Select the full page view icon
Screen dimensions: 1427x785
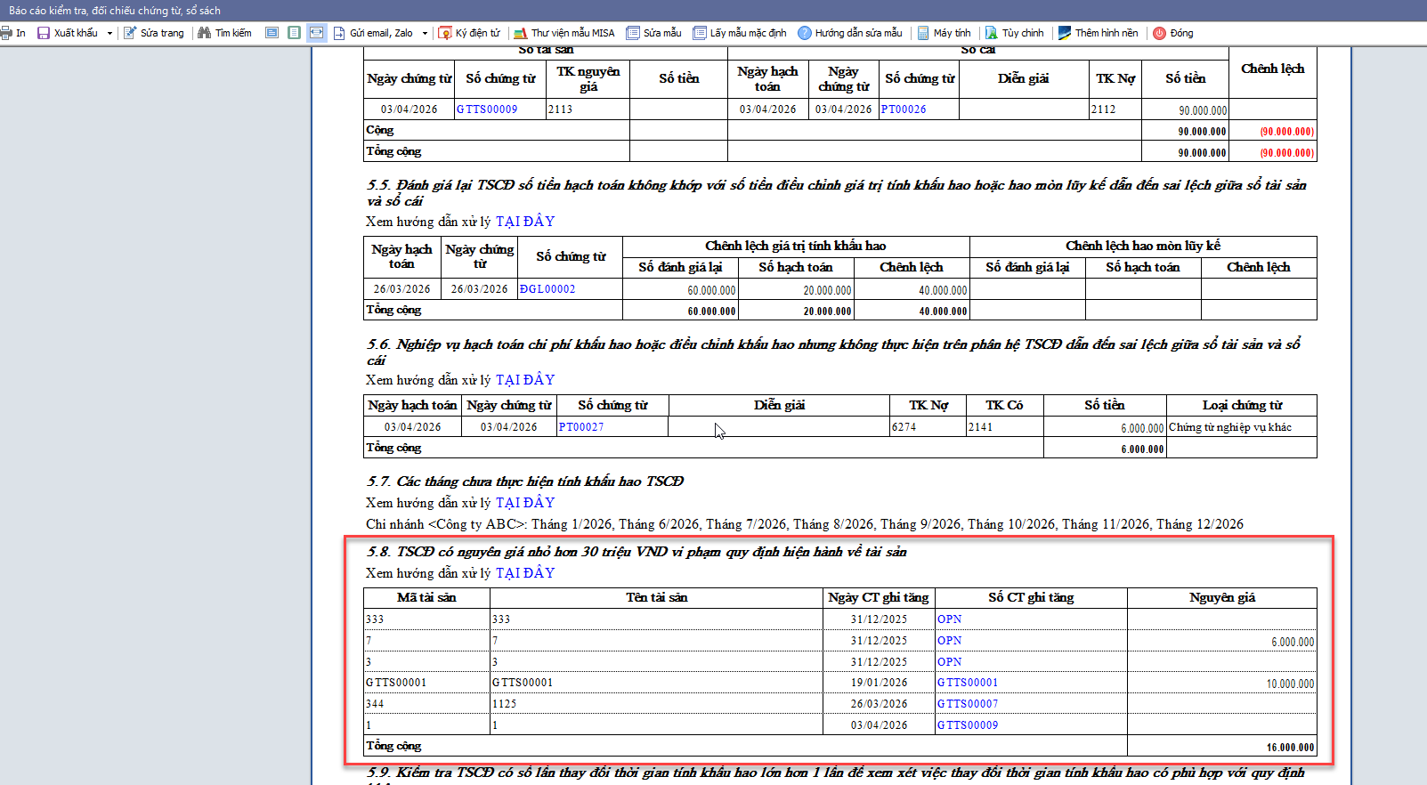[295, 33]
